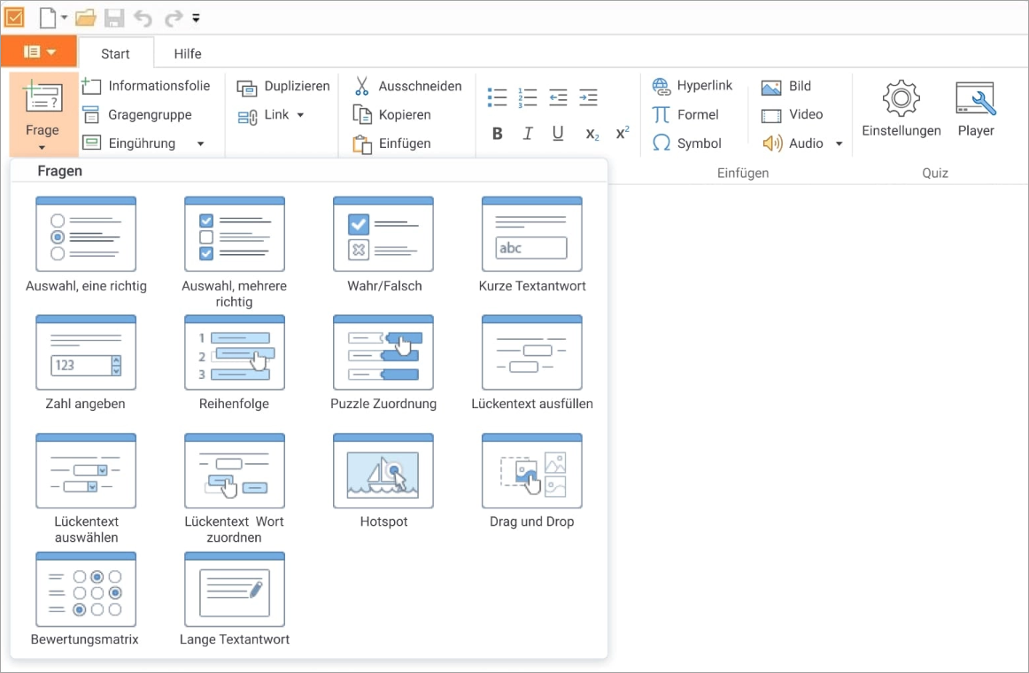This screenshot has width=1029, height=673.
Task: Apply numbered list formatting
Action: (x=528, y=97)
